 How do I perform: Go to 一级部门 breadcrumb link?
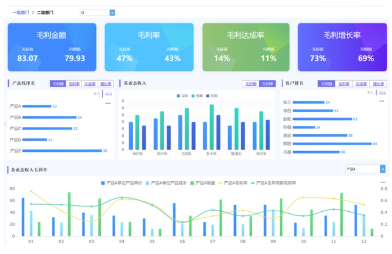(21, 13)
